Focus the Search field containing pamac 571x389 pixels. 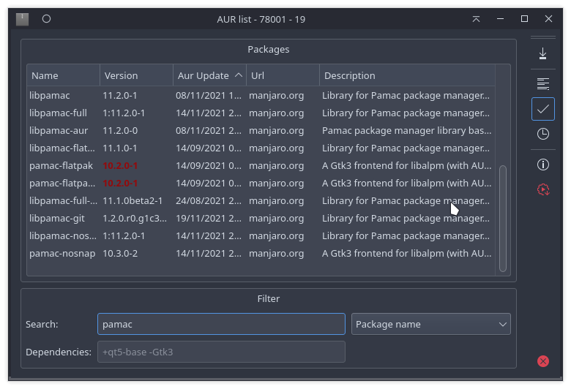(221, 324)
